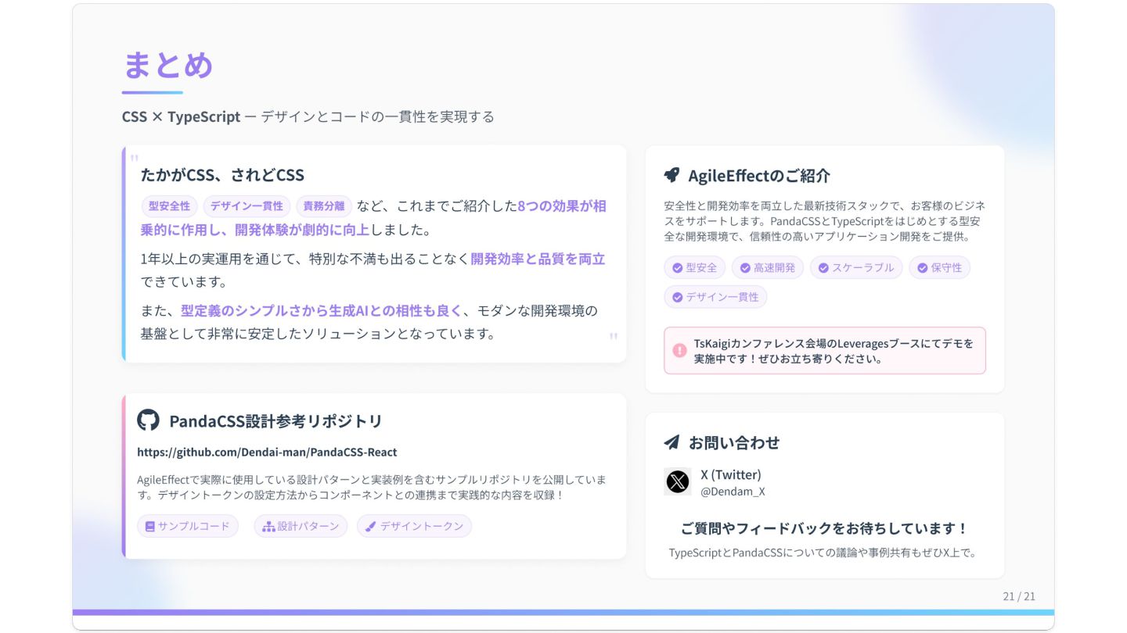1127x633 pixels.
Task: Click the repository description paragraph starting AgileEffectで実際に
Action: (372, 487)
